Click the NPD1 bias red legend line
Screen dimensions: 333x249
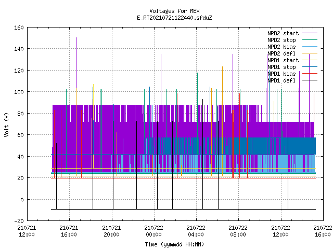(x=310, y=74)
